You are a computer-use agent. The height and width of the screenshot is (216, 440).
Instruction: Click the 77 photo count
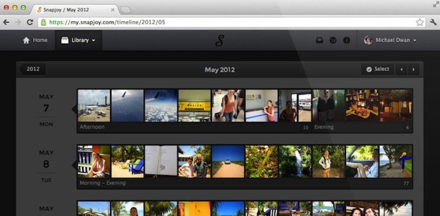(406, 183)
